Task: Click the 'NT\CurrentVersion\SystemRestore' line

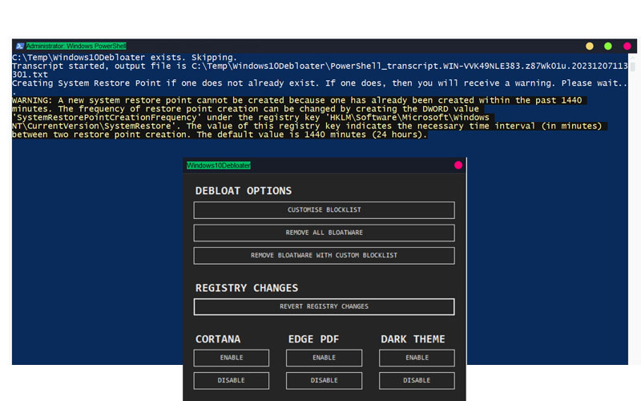Action: tap(309, 126)
